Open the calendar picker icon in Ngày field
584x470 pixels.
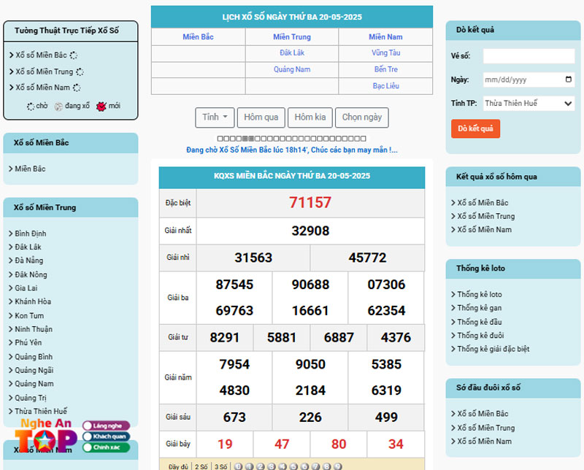click(x=569, y=80)
